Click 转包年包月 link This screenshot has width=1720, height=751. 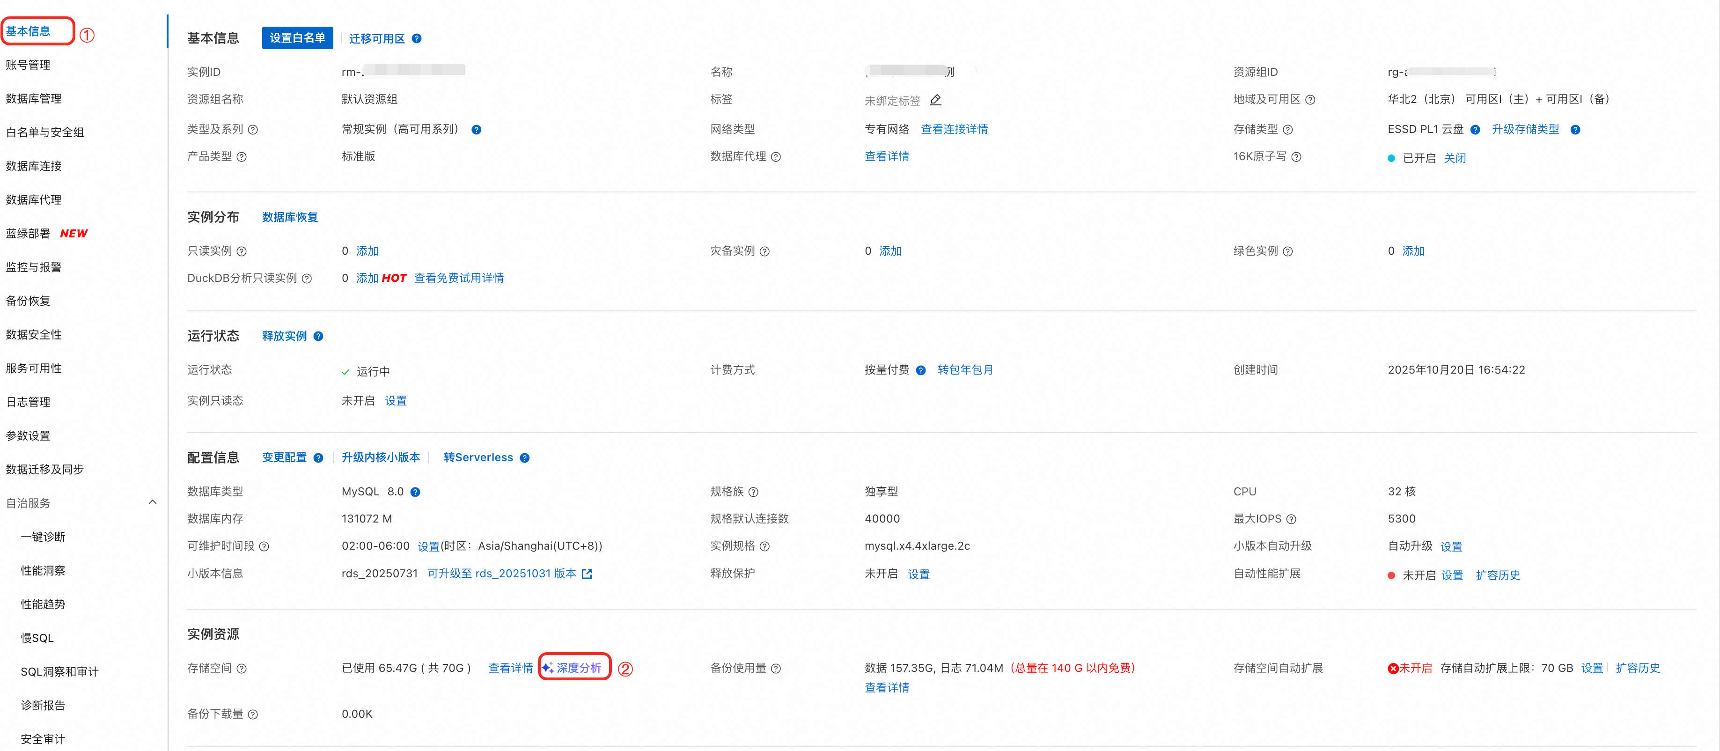click(965, 370)
